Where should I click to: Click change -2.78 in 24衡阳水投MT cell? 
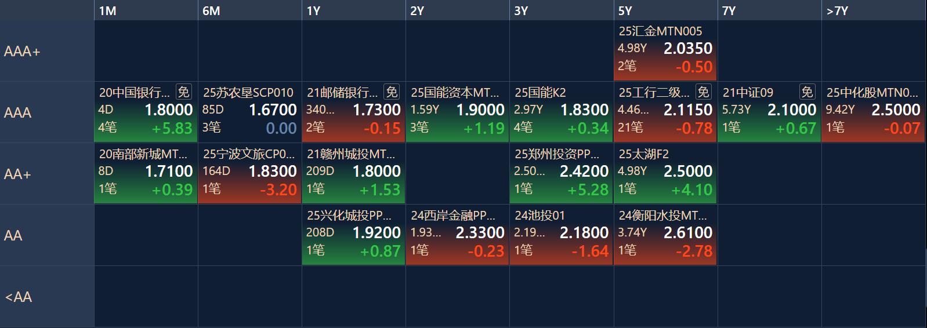click(x=694, y=252)
